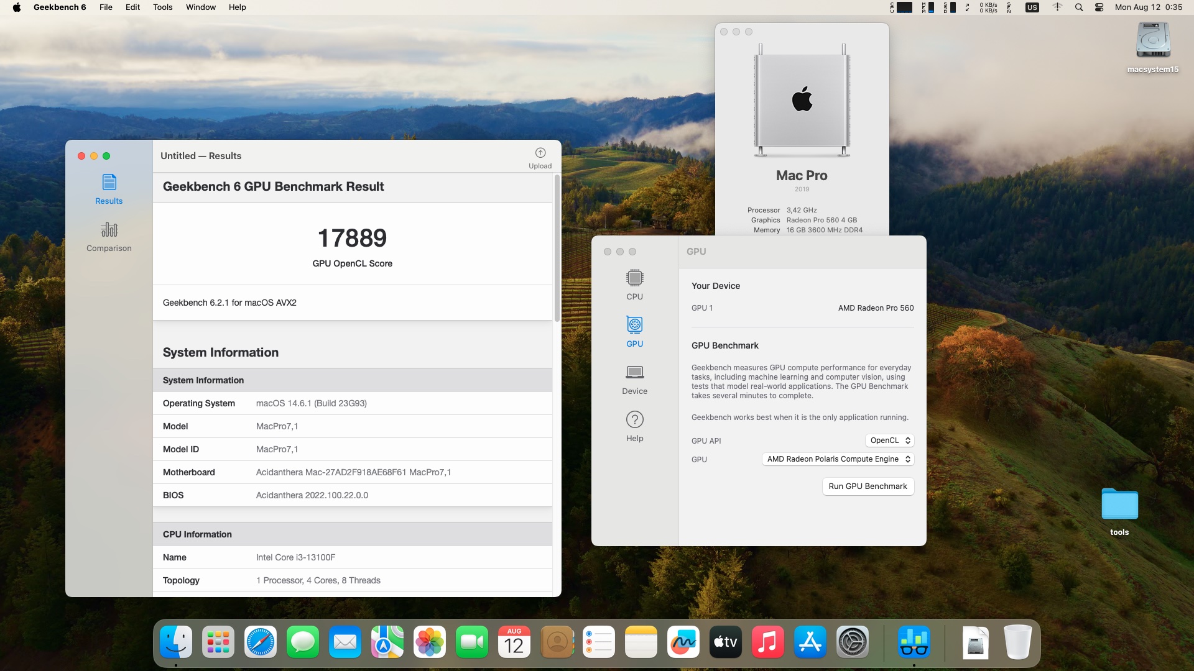Launch System Settings from the Dock
This screenshot has height=671, width=1194.
852,642
